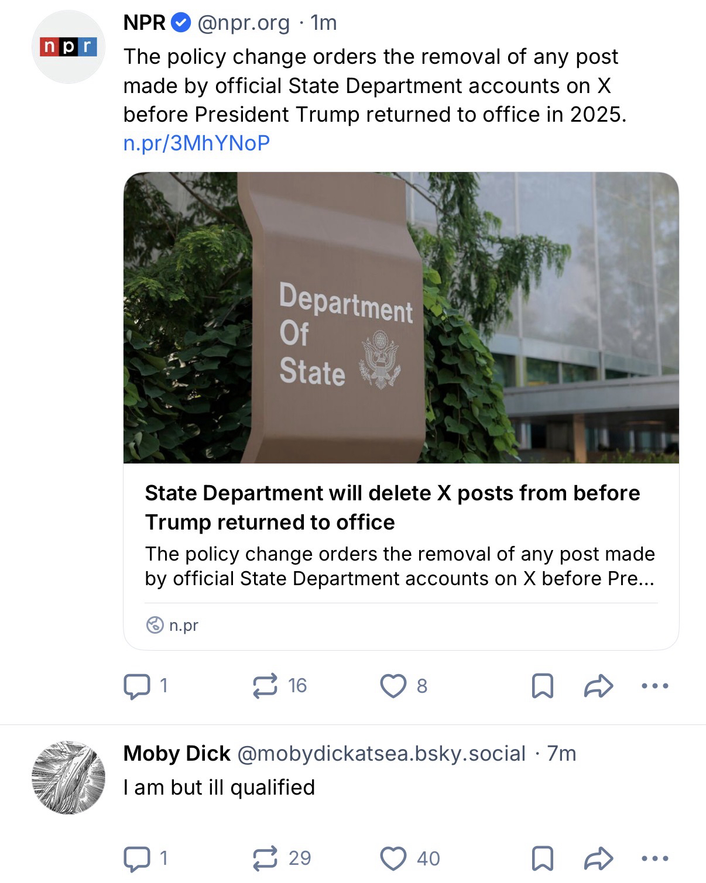This screenshot has height=883, width=706.
Task: Like Moby Dick's post
Action: pyautogui.click(x=393, y=858)
